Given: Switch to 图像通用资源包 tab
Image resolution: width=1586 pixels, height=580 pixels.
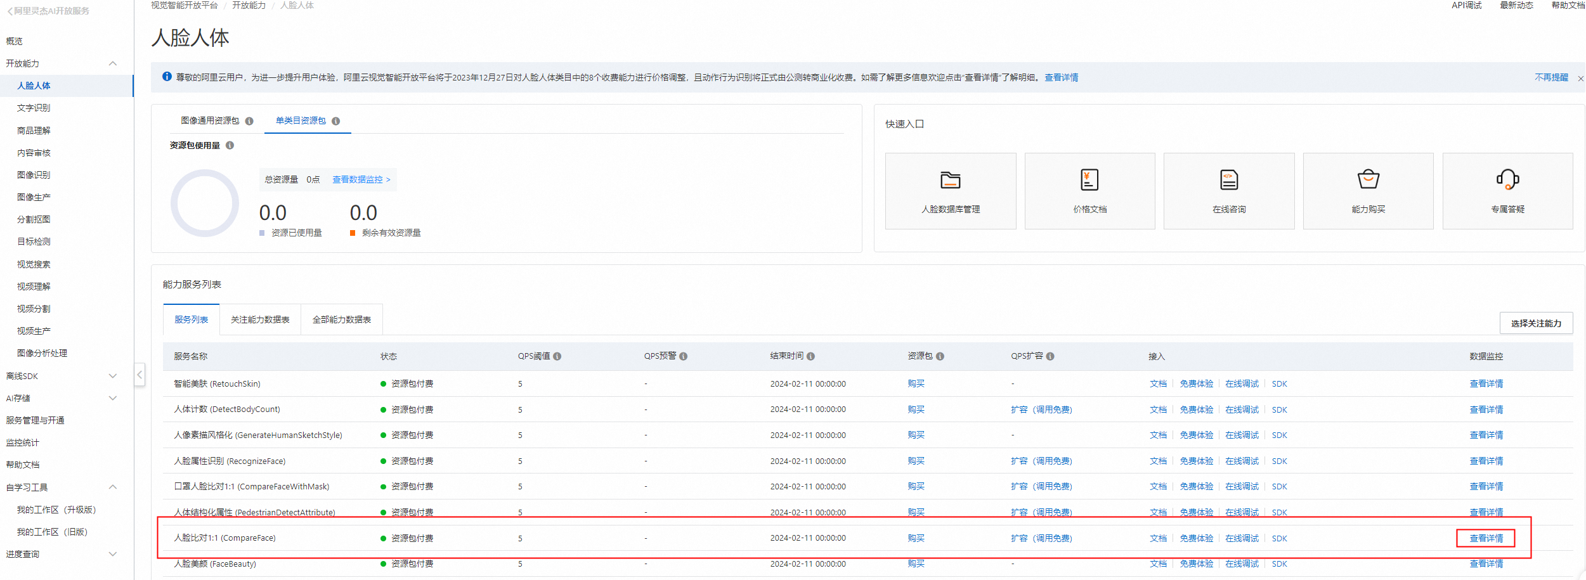Looking at the screenshot, I should coord(210,120).
